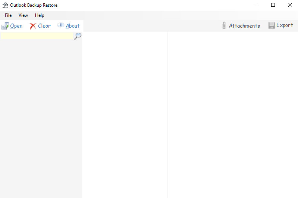298x198 pixels.
Task: Click the Attachments paperclip icon
Action: (x=224, y=25)
